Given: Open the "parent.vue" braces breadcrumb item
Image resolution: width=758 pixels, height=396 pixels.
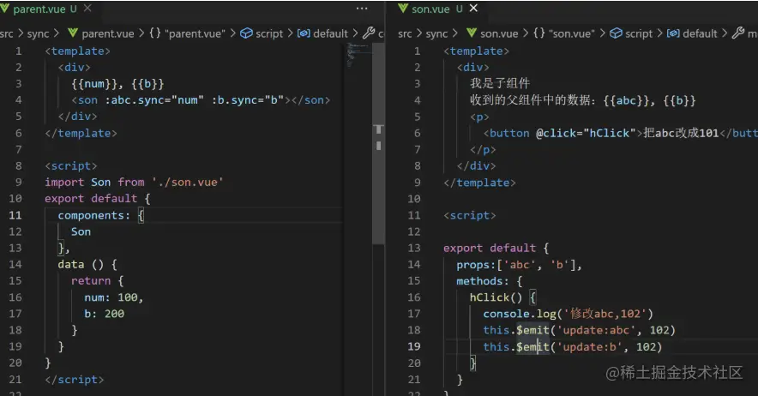Looking at the screenshot, I should pos(187,33).
